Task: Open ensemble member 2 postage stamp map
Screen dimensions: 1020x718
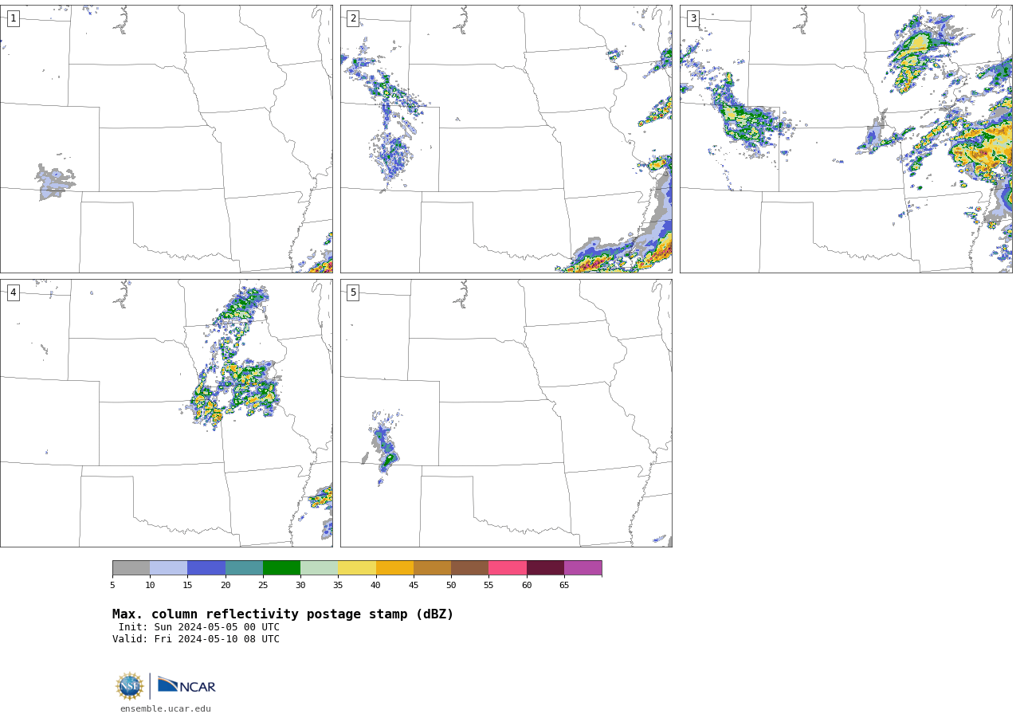Action: (506, 139)
